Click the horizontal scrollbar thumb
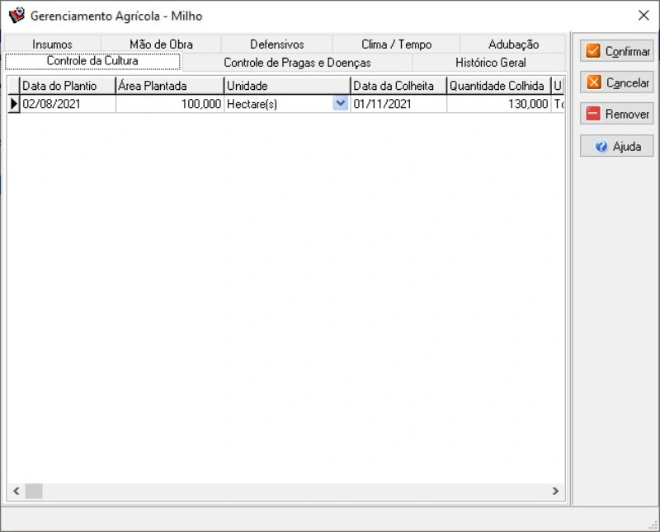The height and width of the screenshot is (532, 660). click(34, 491)
